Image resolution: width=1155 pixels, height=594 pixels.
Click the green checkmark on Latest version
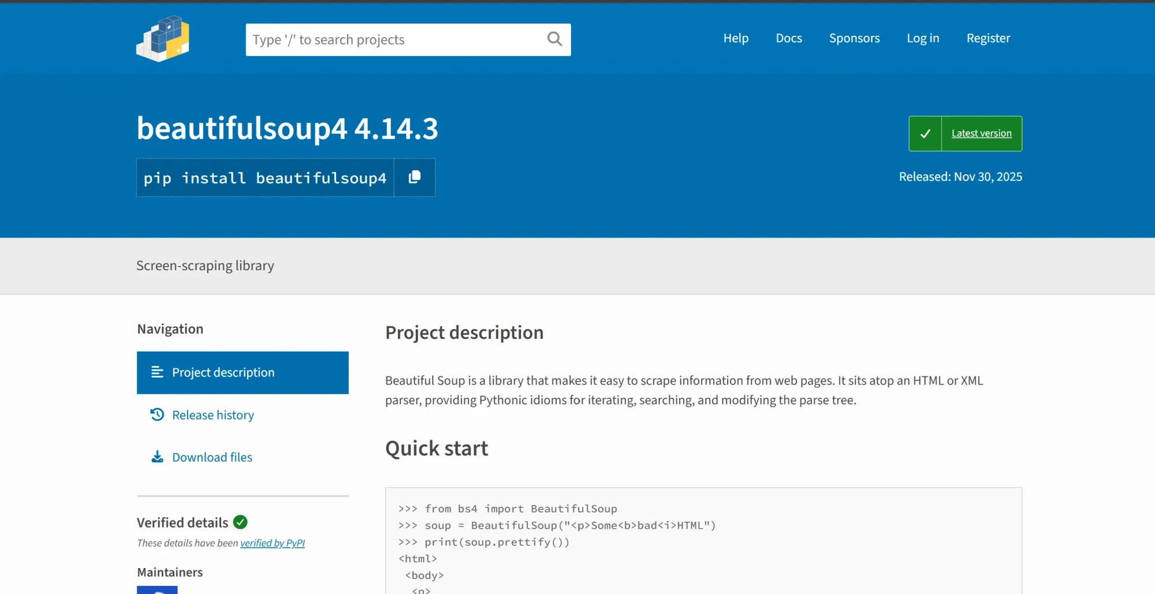(925, 133)
